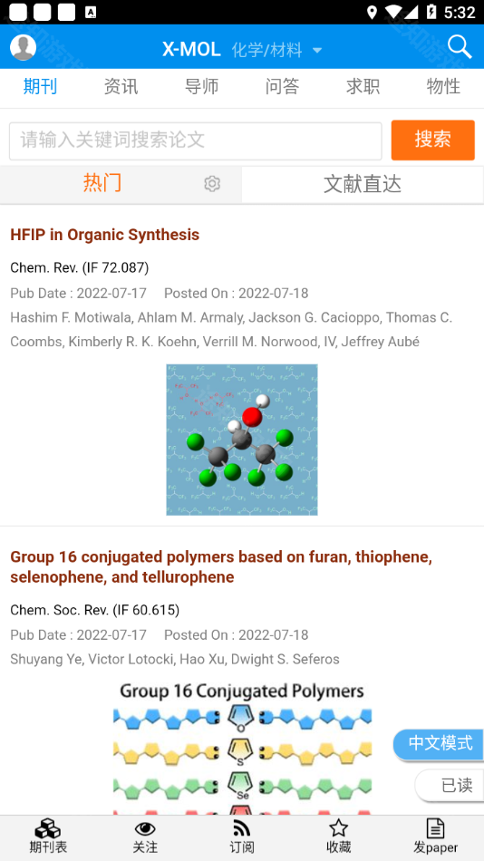Open the 期刊表 journal list icon
The width and height of the screenshot is (484, 861).
[x=48, y=828]
